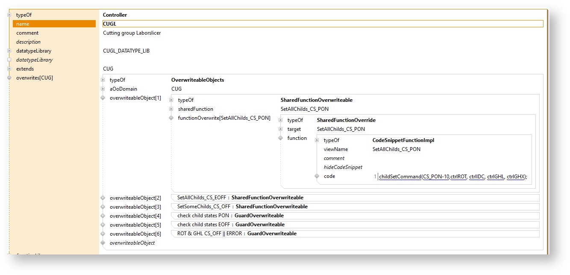The width and height of the screenshot is (570, 275).
Task: Click the ctrlROT reference in code
Action: [458, 177]
